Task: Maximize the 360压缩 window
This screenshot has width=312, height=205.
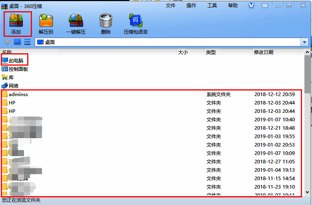Action: [289, 6]
